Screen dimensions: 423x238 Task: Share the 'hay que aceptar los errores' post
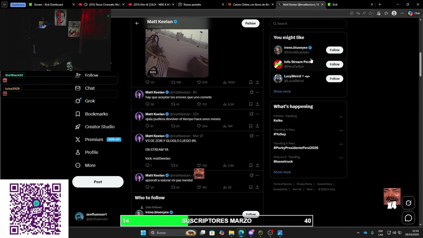(257, 104)
